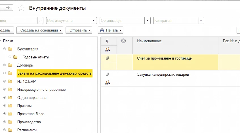This screenshot has height=133, width=240.
Task: Open the Вид документа dropdown arrow
Action: pyautogui.click(x=94, y=20)
